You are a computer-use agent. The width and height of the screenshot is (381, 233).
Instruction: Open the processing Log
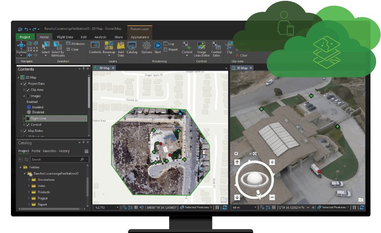tap(169, 44)
